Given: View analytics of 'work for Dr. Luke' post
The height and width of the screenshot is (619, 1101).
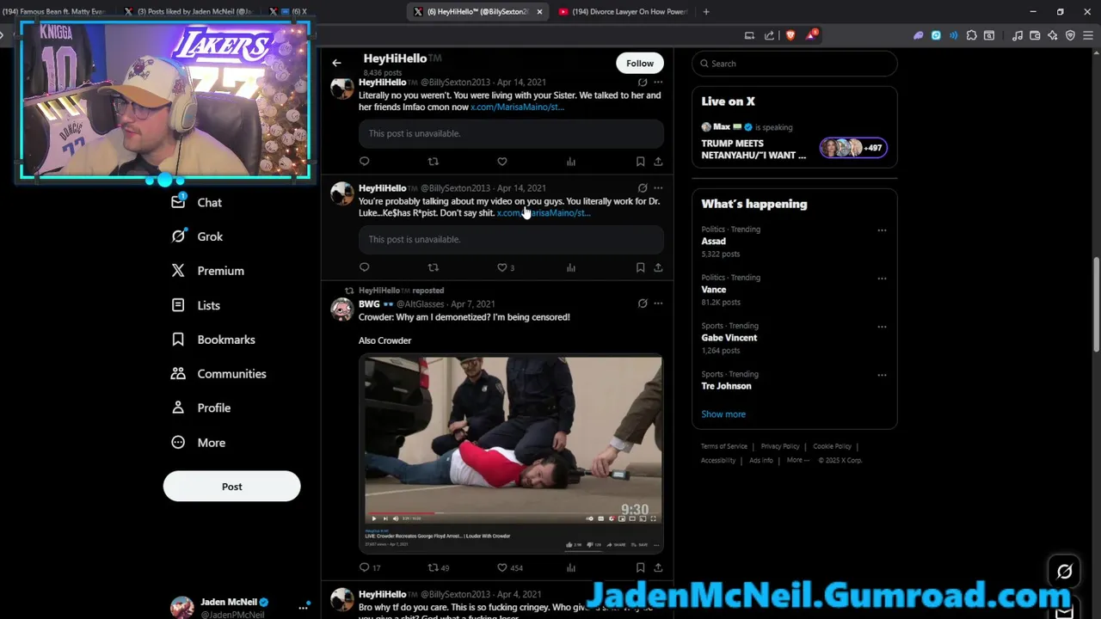Looking at the screenshot, I should [571, 267].
